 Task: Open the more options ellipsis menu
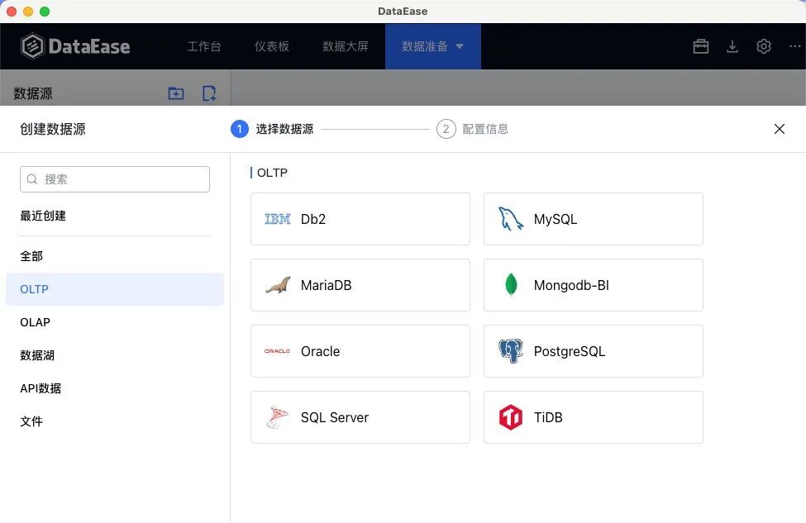[x=794, y=46]
